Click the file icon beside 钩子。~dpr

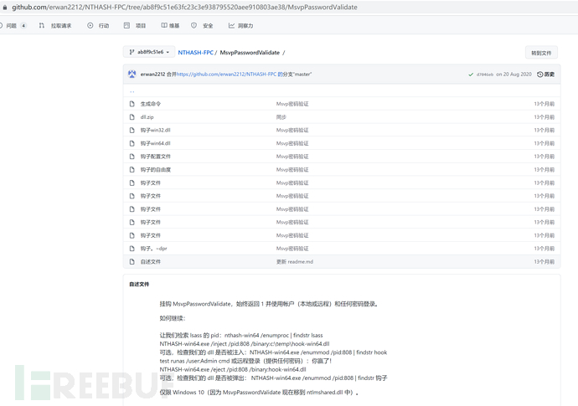tap(132, 249)
